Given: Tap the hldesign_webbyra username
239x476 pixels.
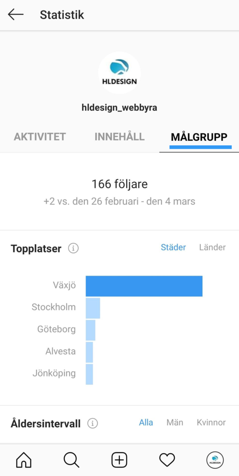Looking at the screenshot, I should pos(119,108).
